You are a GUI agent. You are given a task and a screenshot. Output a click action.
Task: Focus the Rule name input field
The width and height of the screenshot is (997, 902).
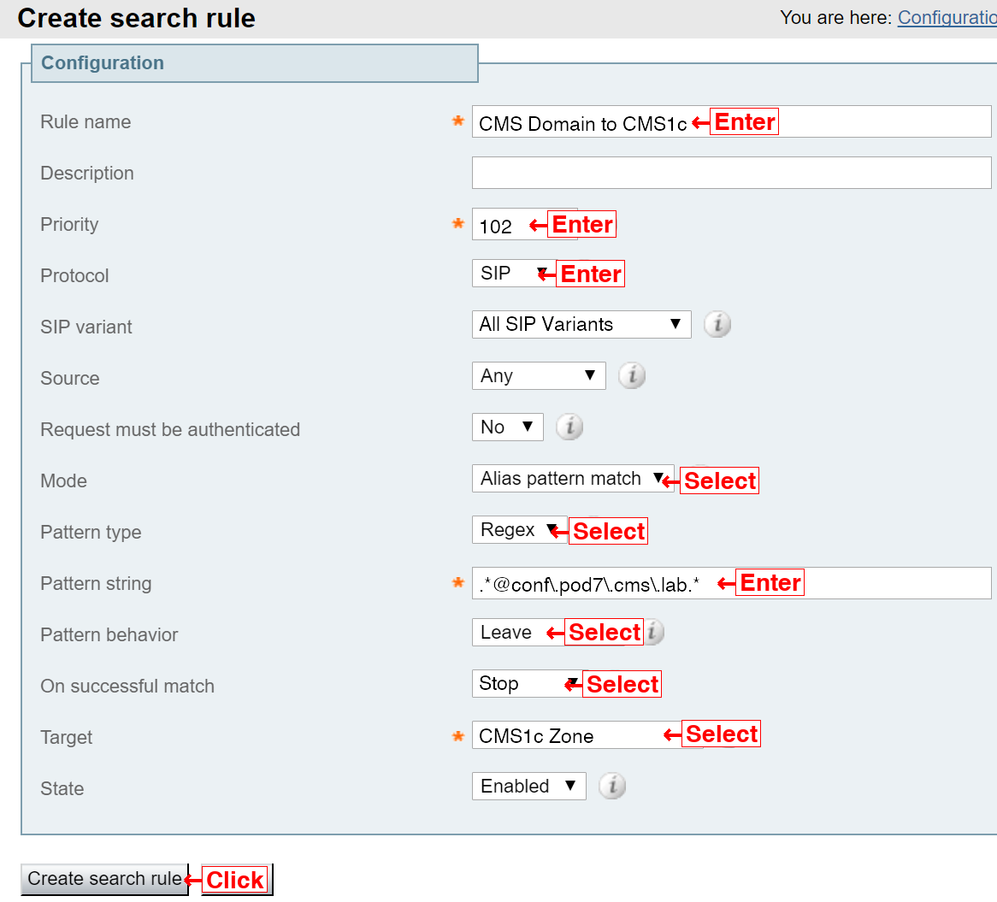click(731, 121)
